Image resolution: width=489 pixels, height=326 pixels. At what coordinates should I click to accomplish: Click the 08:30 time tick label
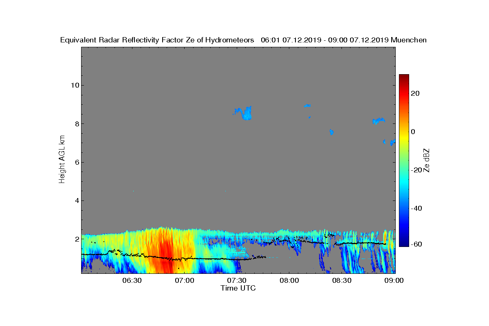tap(342, 281)
